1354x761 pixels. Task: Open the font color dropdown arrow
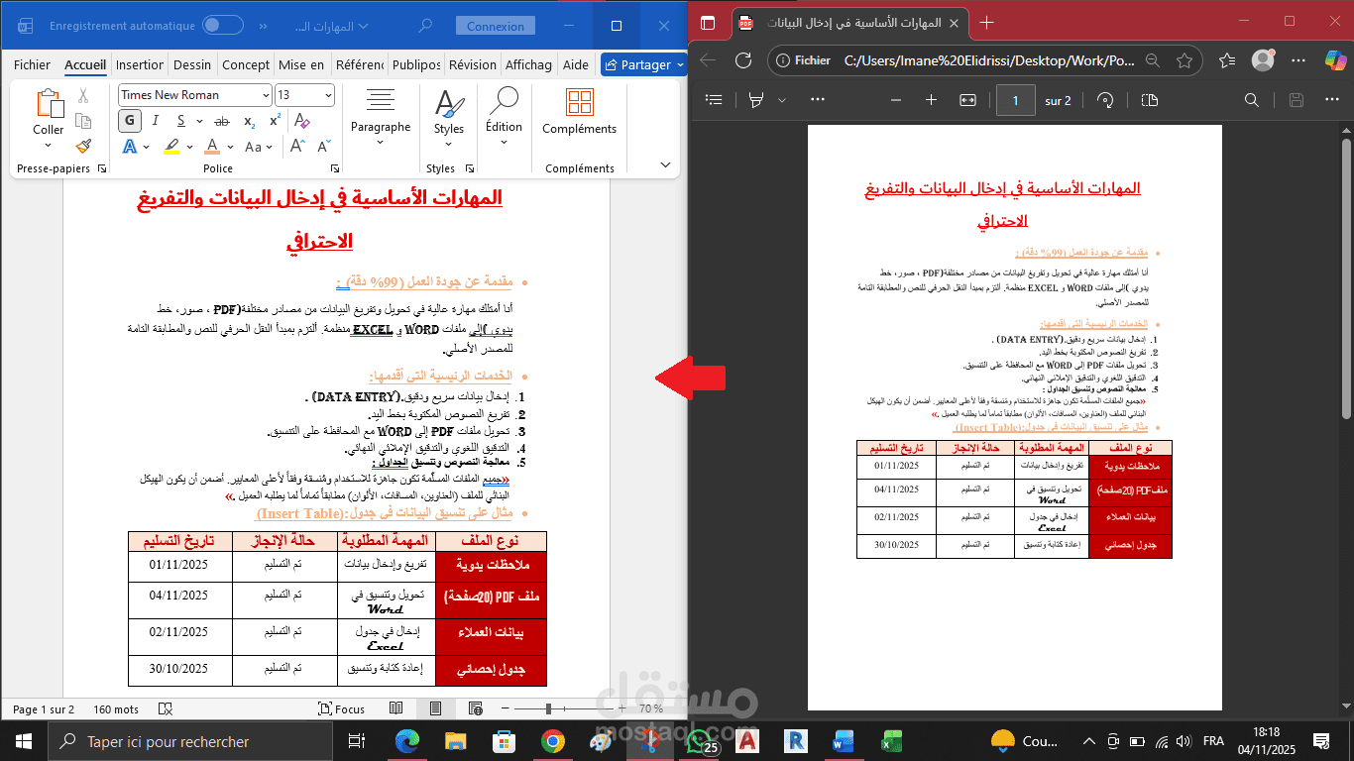(231, 147)
